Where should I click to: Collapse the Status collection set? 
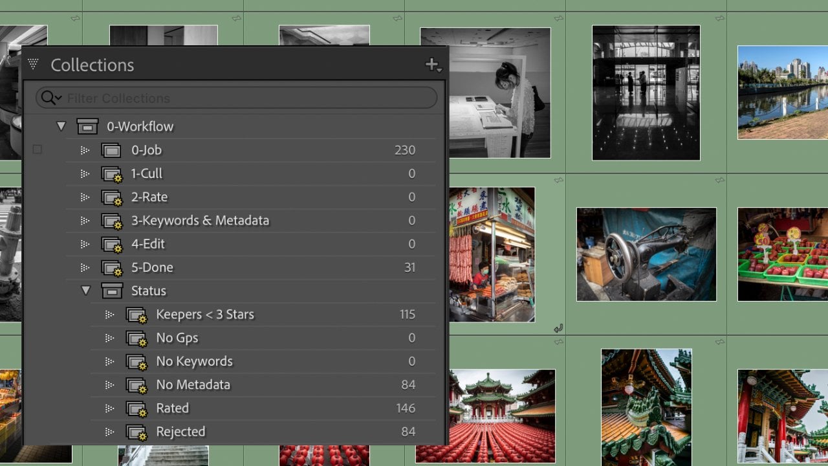(x=85, y=291)
